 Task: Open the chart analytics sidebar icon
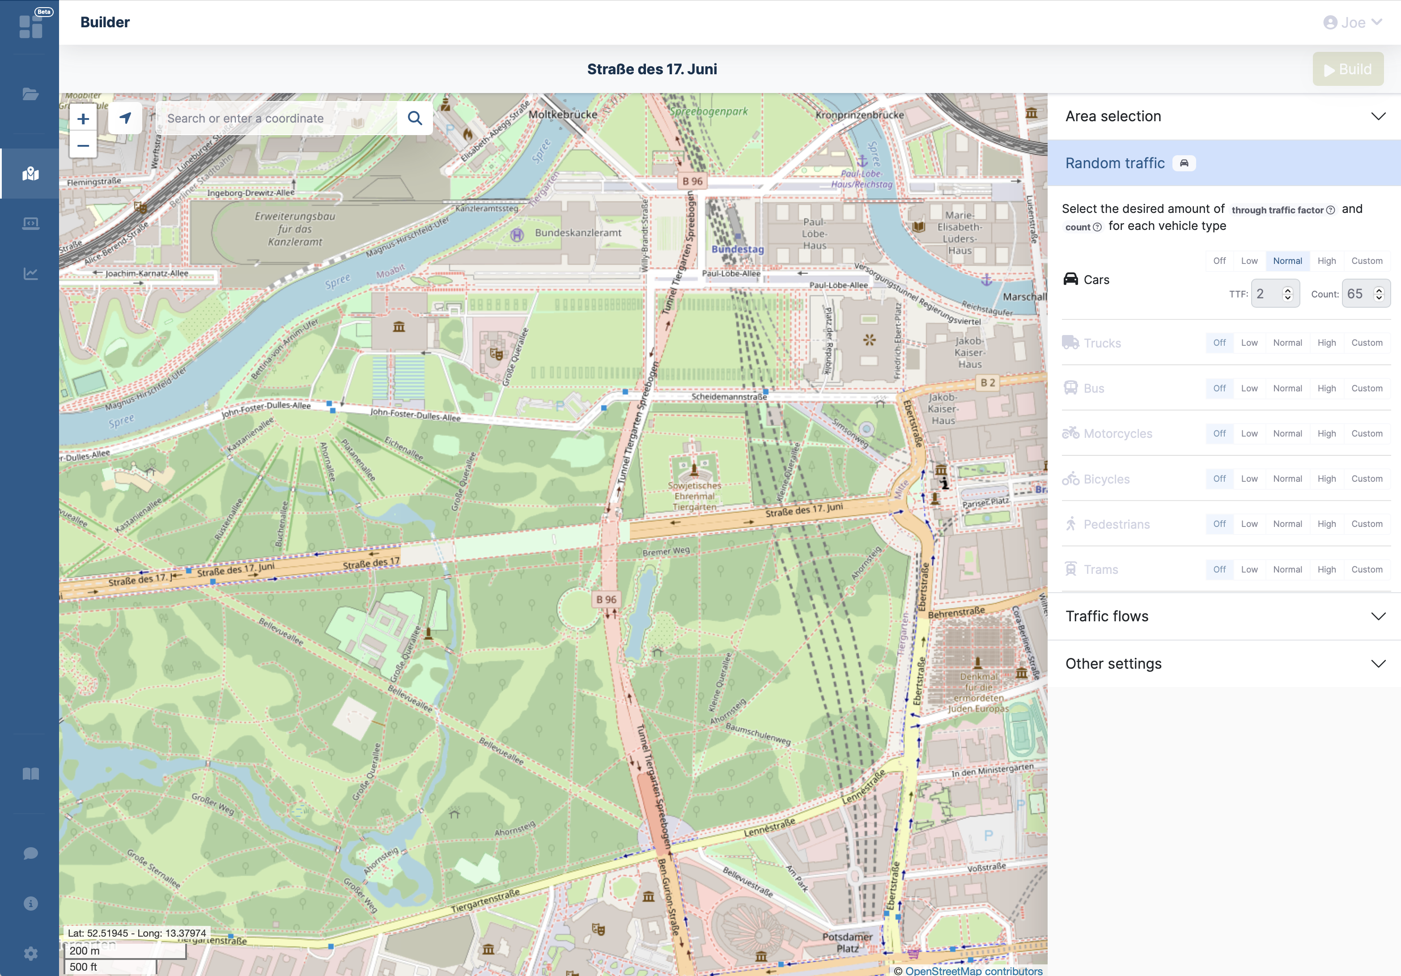click(x=30, y=274)
